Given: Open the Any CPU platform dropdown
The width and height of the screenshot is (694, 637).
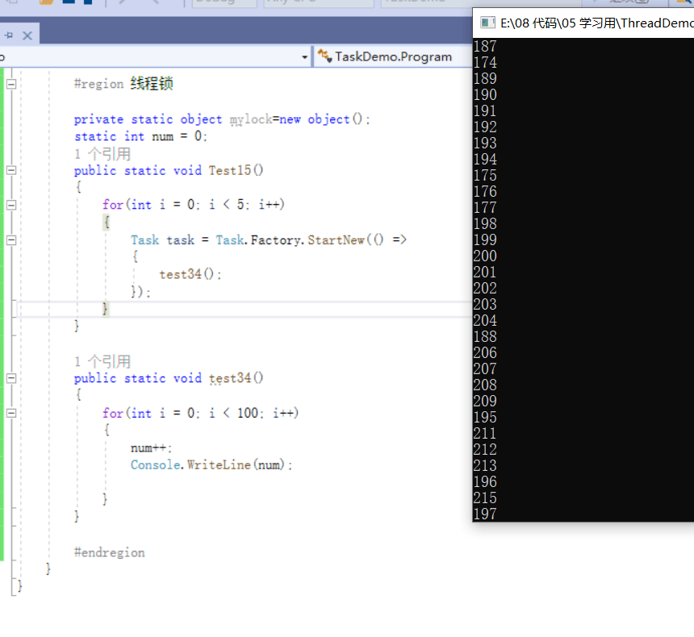Looking at the screenshot, I should [319, 2].
